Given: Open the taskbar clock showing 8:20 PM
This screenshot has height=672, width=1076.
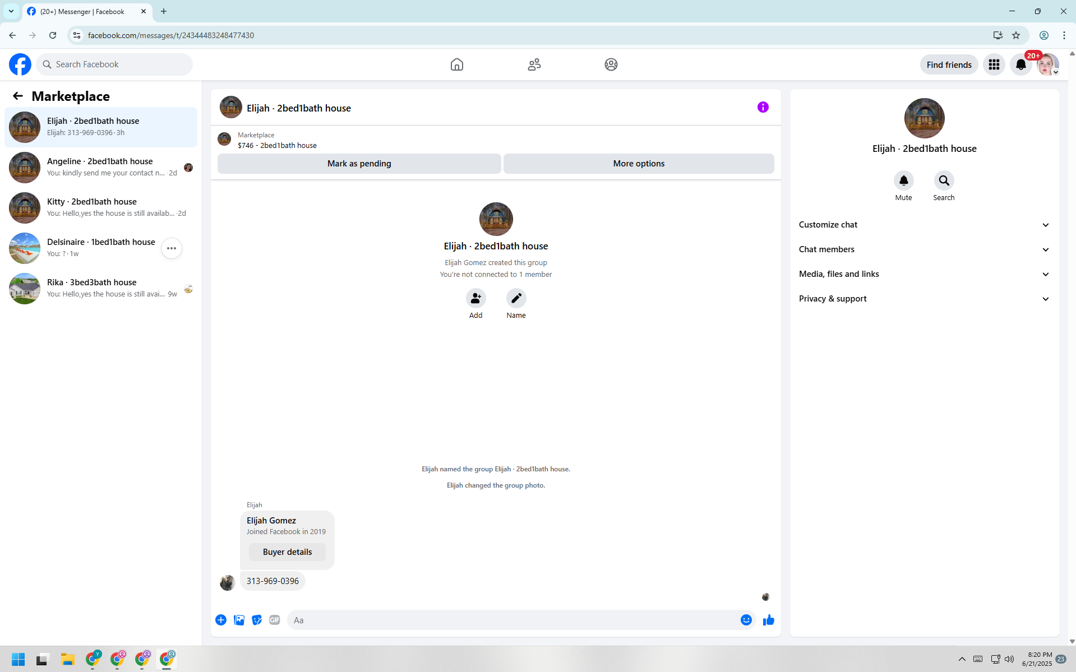Looking at the screenshot, I should tap(1037, 659).
